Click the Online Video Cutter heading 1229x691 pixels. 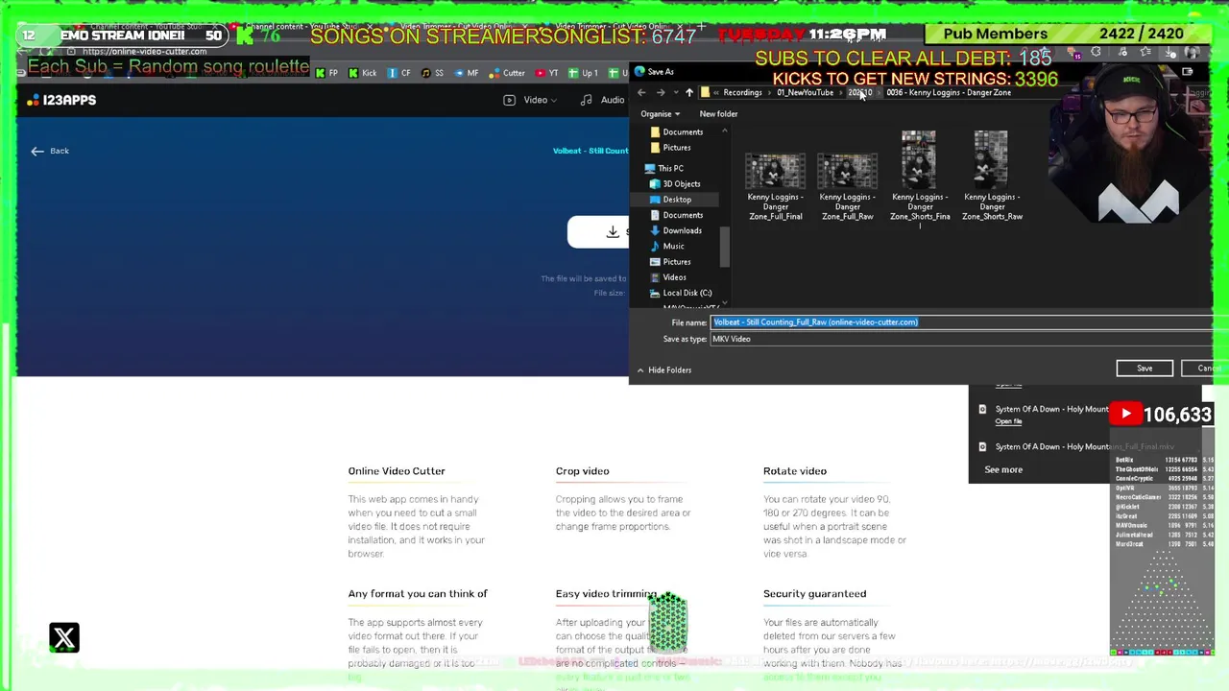[x=397, y=471]
